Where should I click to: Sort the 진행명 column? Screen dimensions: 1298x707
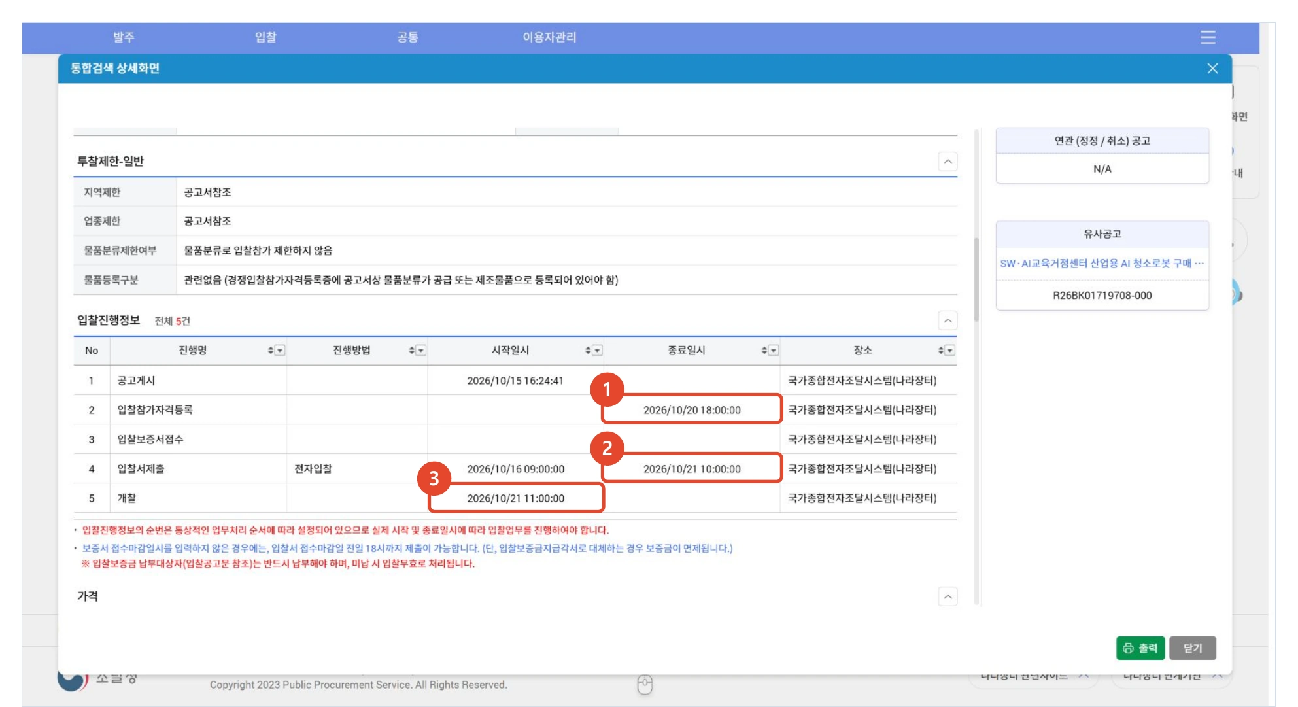[x=270, y=351]
